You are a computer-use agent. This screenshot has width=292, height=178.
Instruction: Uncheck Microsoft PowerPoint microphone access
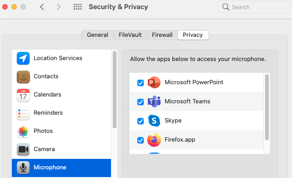(141, 83)
